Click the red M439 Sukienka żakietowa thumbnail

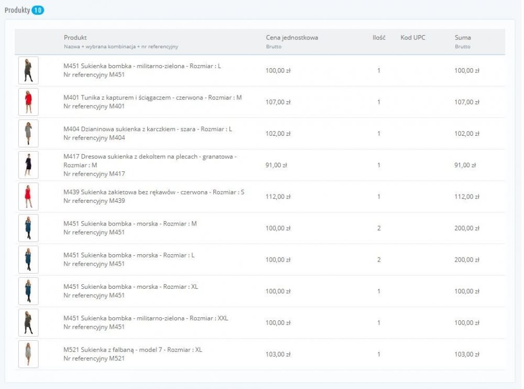point(28,197)
